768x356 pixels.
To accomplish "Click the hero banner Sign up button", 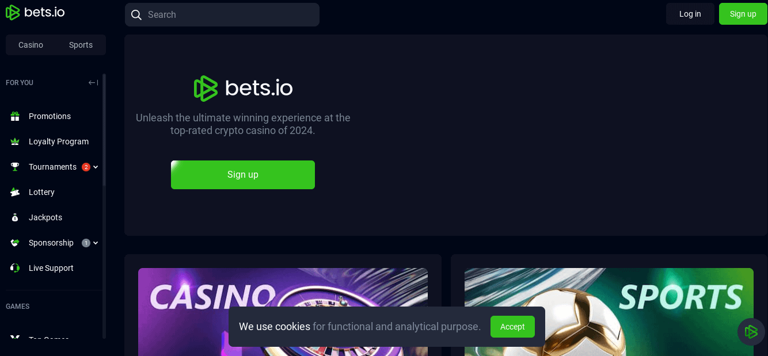I will tap(243, 175).
